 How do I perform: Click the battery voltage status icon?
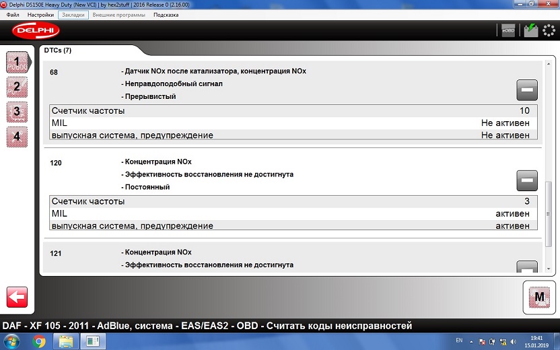click(x=531, y=30)
